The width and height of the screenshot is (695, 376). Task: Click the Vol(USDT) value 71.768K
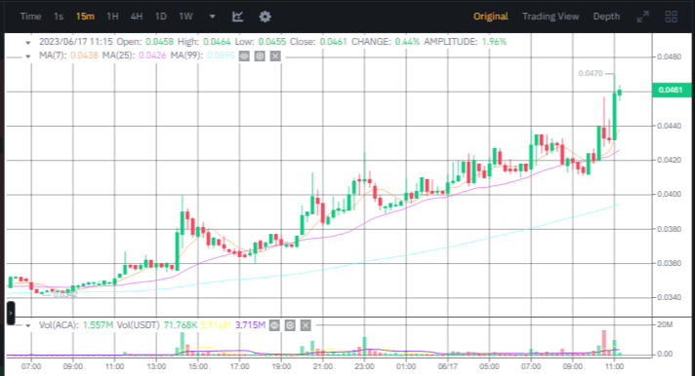[181, 325]
